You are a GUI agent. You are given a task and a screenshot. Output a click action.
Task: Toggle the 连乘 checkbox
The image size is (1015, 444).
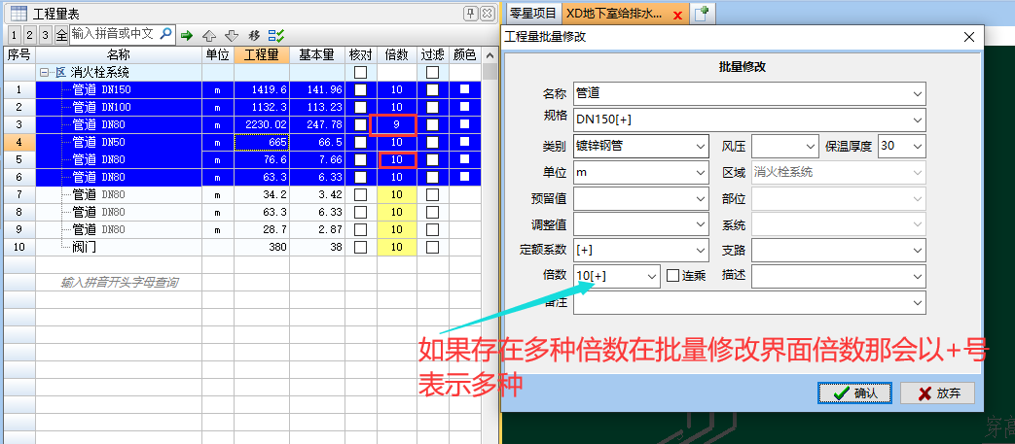[x=673, y=276]
